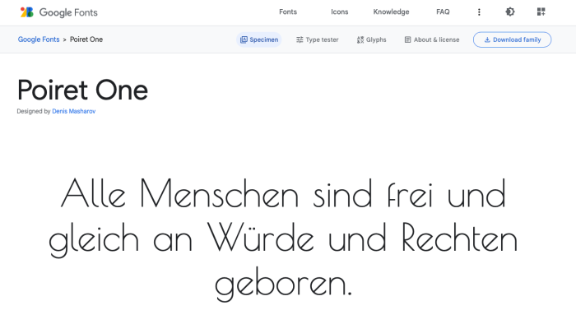
Task: Click the Google Fonts wordmark text
Action: [68, 12]
